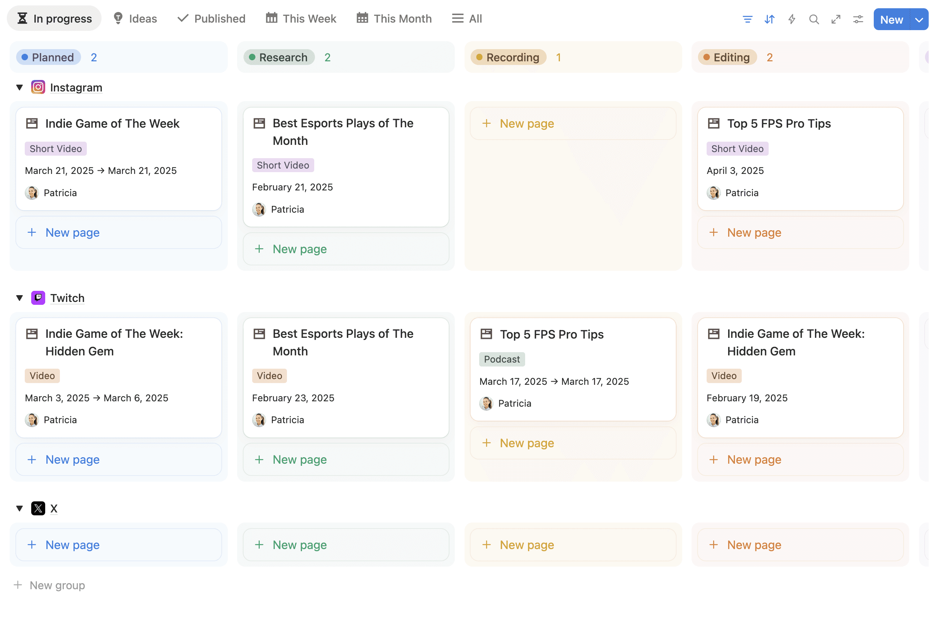This screenshot has height=624, width=929.
Task: Collapse the X group triangle
Action: [19, 508]
